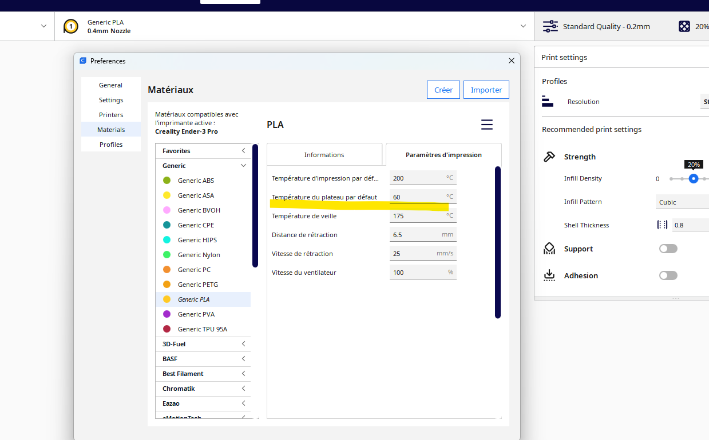Click the Cura logo in Preferences title
The height and width of the screenshot is (440, 709).
coord(83,61)
